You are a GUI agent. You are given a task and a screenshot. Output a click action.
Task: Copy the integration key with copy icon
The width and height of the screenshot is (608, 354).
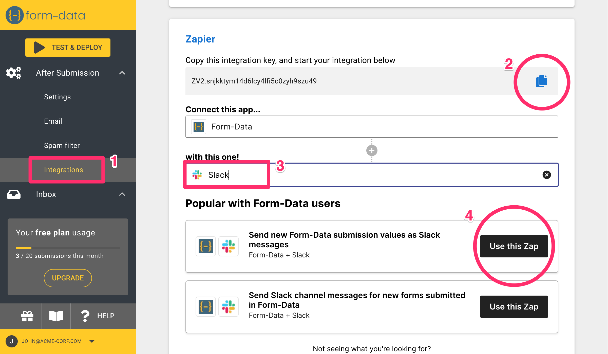542,81
